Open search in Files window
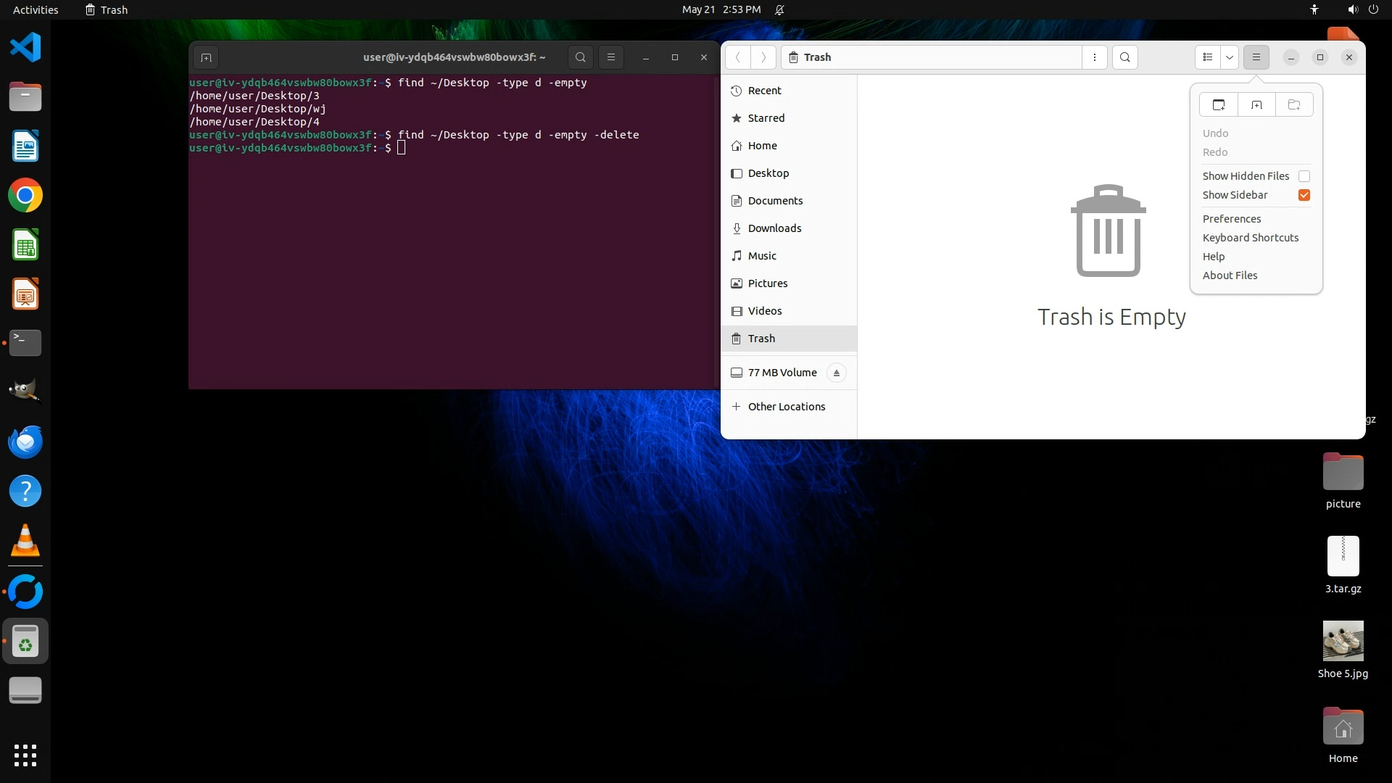Viewport: 1392px width, 783px height. point(1124,57)
